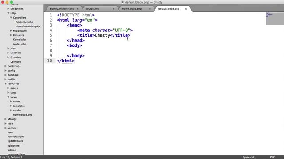Close the home.blade.php tab
Image resolution: width=284 pixels, height=159 pixels.
[150, 9]
